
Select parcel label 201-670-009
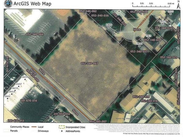(x=33, y=76)
